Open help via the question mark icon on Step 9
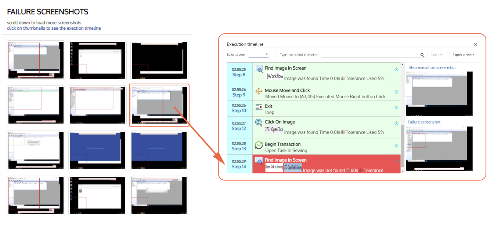The height and width of the screenshot is (231, 487). [x=396, y=92]
